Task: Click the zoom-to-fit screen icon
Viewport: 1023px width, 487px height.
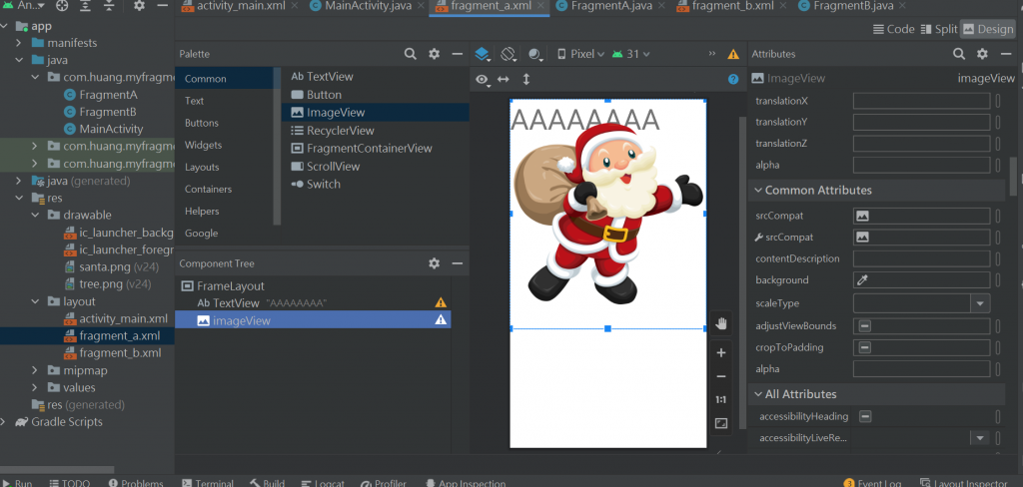Action: coord(721,423)
